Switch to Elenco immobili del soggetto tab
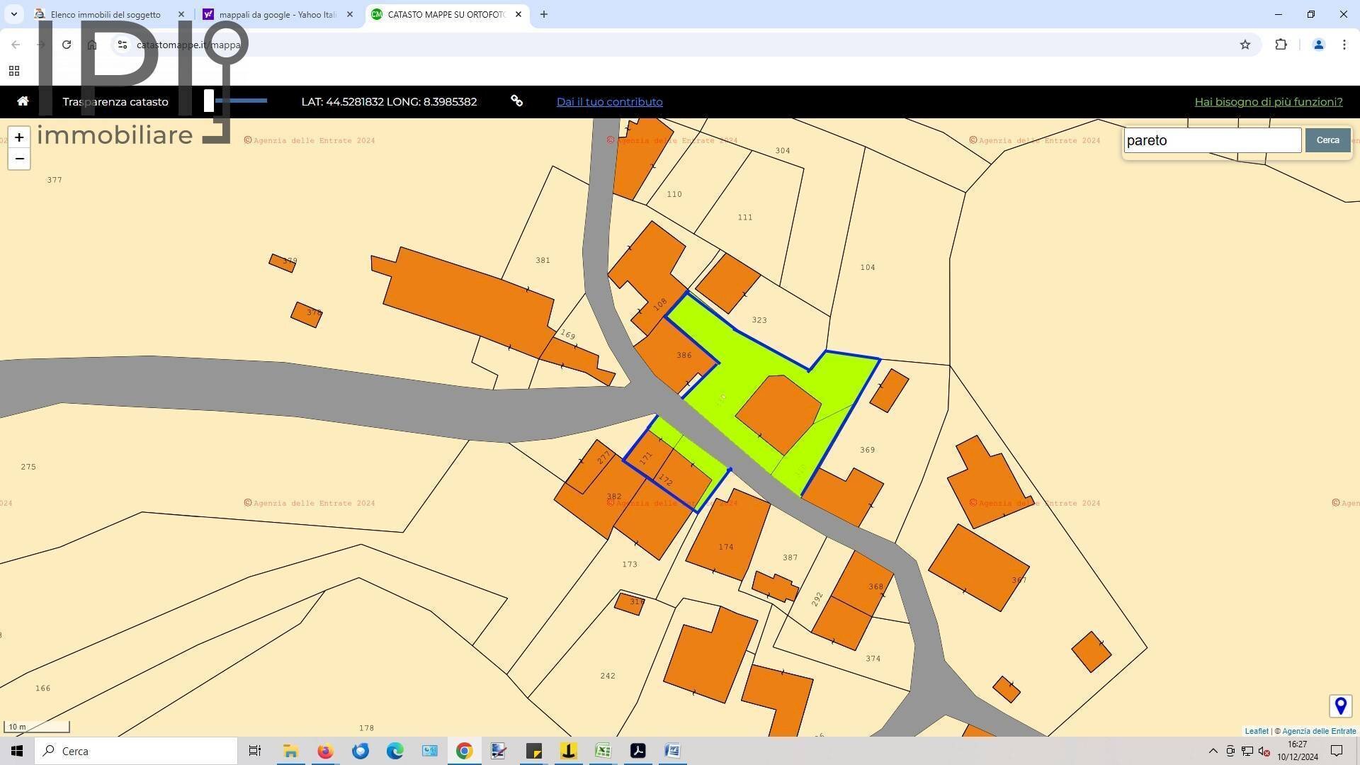The image size is (1360, 765). pos(106,14)
